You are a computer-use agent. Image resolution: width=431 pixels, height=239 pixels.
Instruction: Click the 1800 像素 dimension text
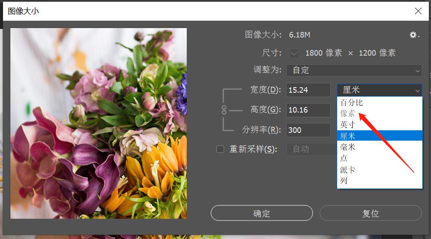pyautogui.click(x=324, y=53)
